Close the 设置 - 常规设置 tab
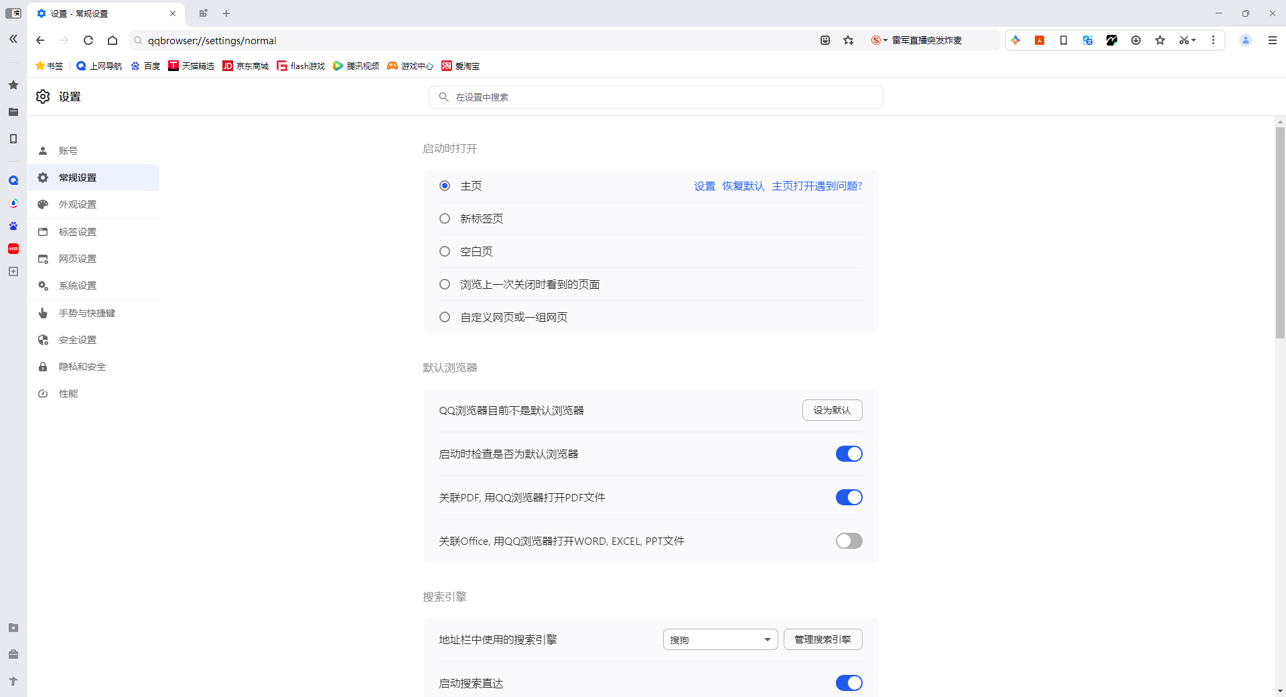 [x=173, y=13]
